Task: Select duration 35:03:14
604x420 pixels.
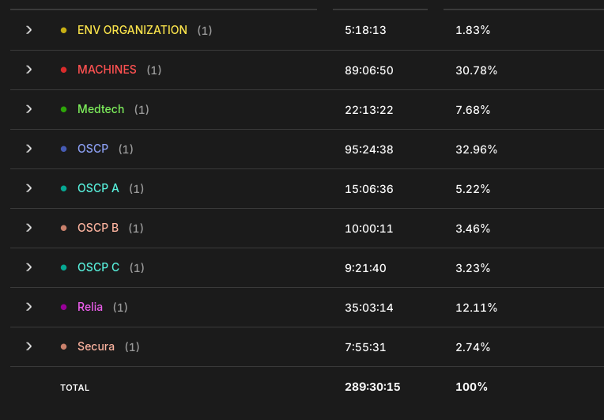Action: 368,308
